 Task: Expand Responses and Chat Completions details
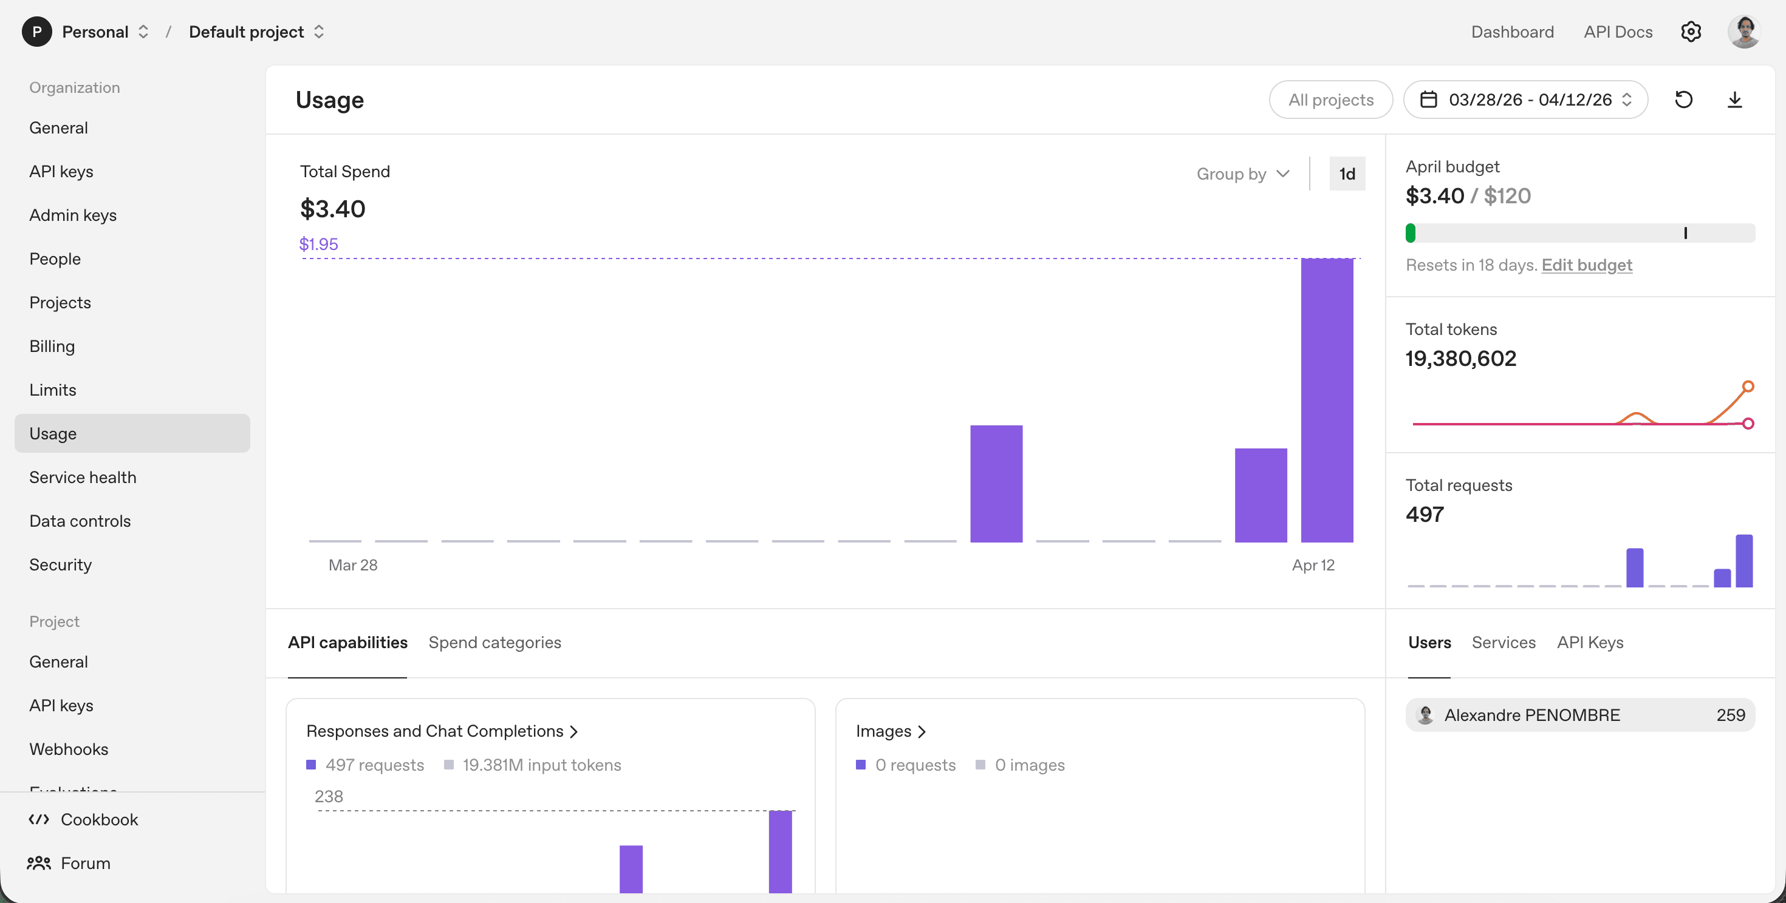tap(442, 731)
